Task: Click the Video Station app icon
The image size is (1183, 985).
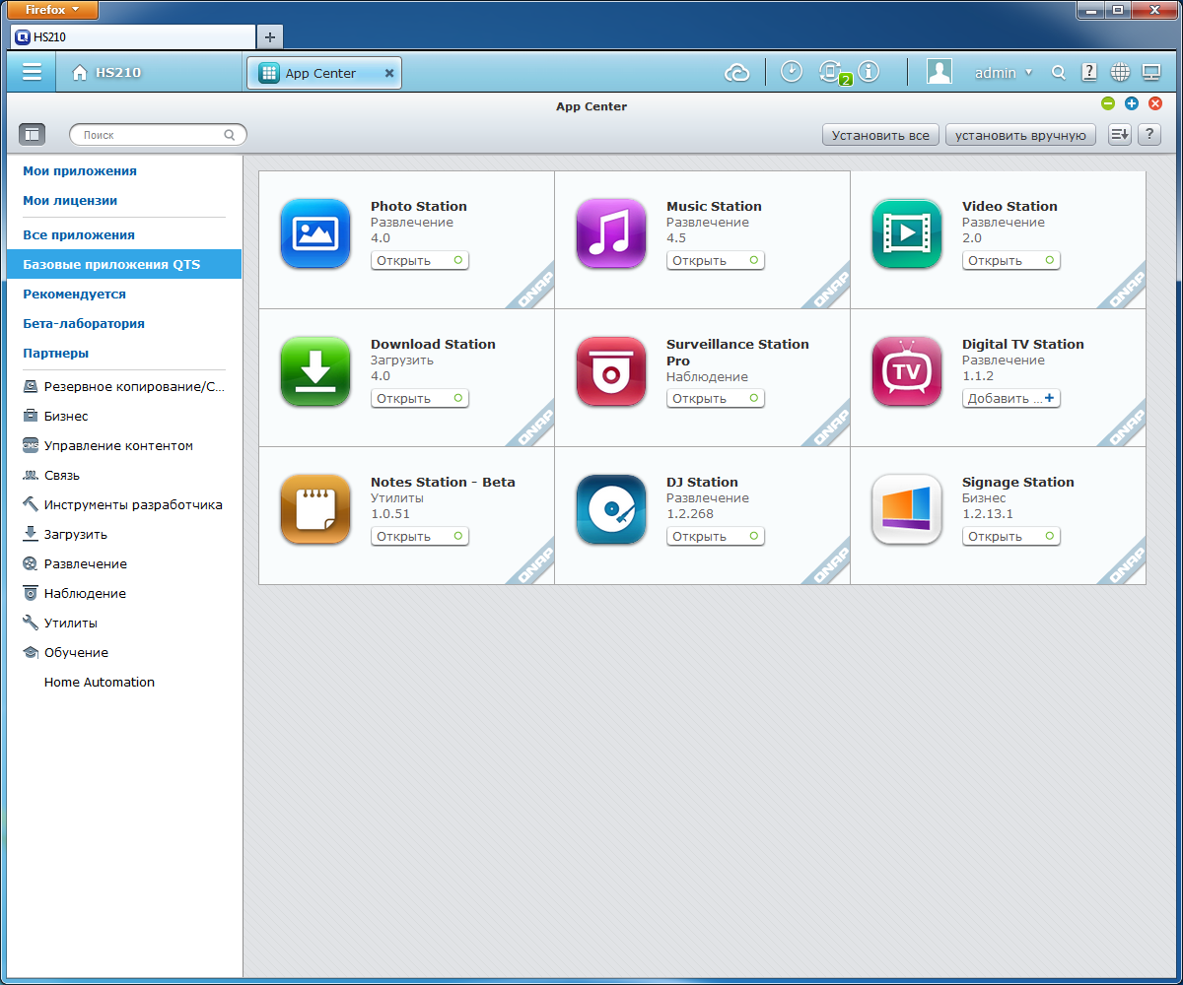Action: 907,233
